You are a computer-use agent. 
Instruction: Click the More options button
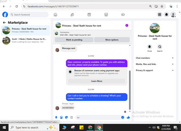[112, 40]
